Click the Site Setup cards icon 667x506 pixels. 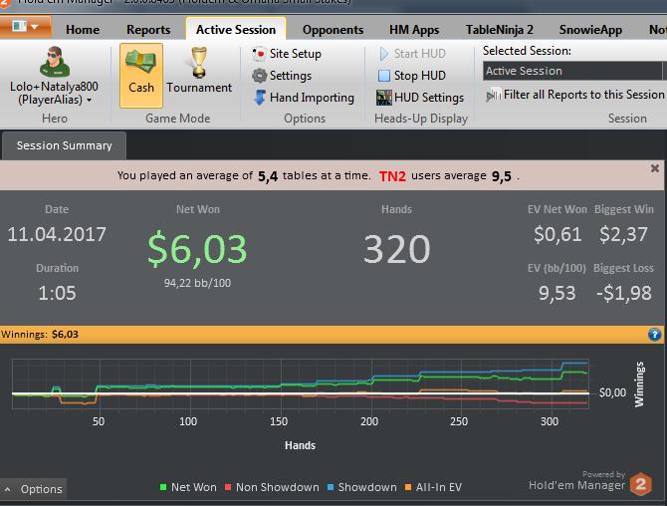[259, 54]
